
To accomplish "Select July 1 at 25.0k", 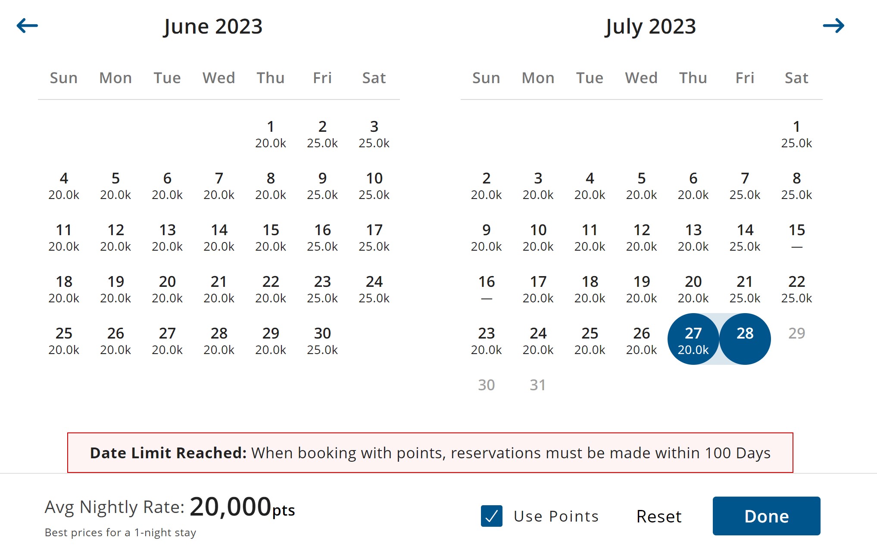I will pyautogui.click(x=796, y=134).
